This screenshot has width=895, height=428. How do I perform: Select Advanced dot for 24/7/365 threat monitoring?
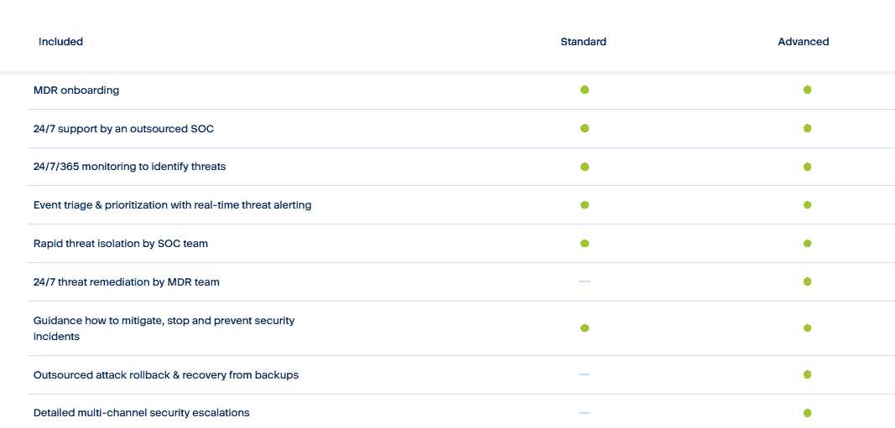[x=807, y=167]
